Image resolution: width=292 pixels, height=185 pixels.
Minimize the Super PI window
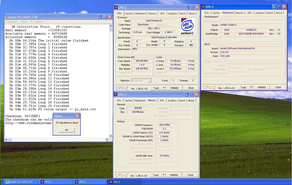(x=100, y=17)
